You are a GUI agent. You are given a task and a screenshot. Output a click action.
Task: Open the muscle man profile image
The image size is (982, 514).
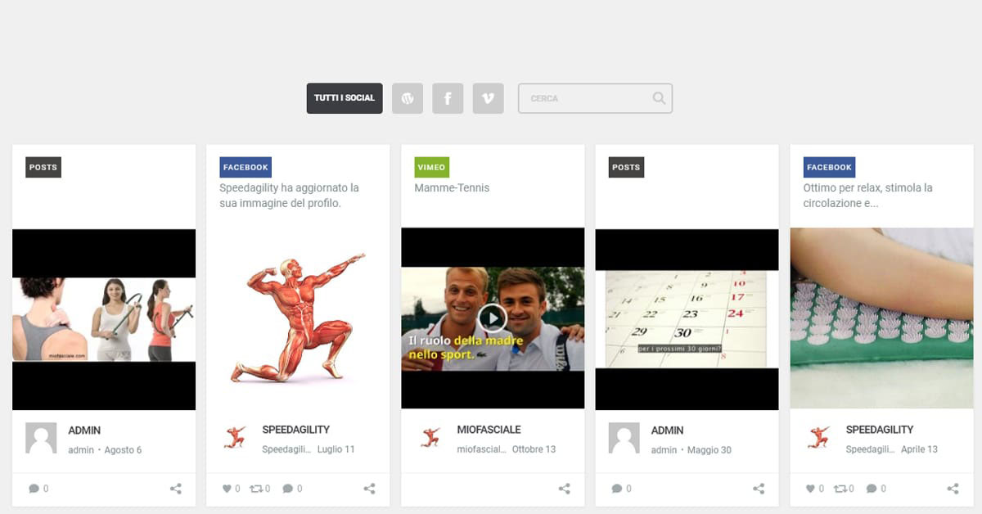pyautogui.click(x=298, y=319)
